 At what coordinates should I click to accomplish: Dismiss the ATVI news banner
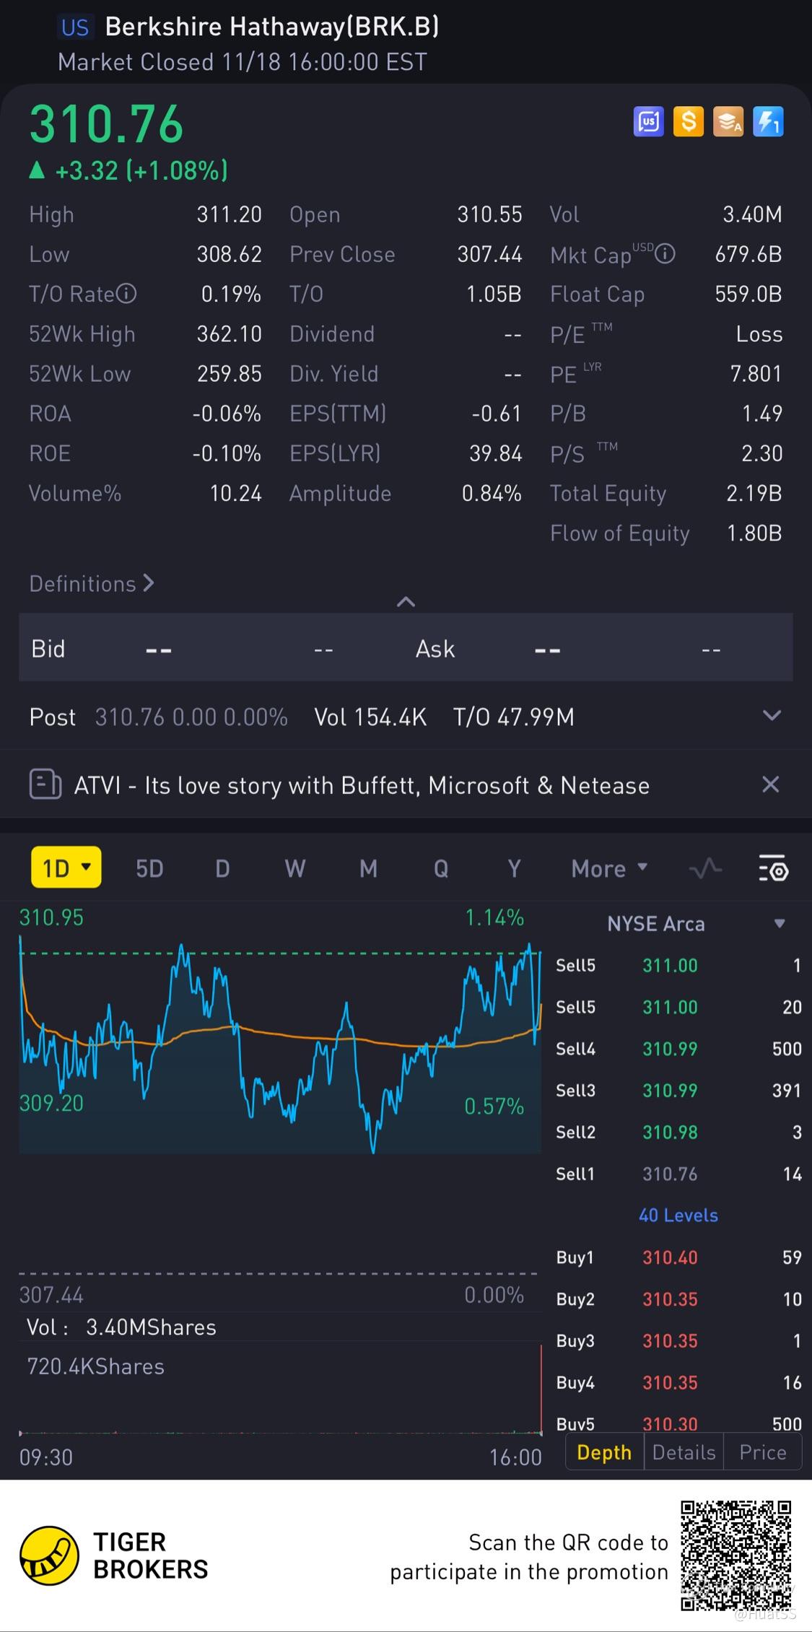(770, 785)
